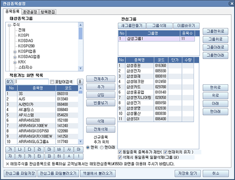Toggle 동일종목 중복추가 제한 checkbox

pyautogui.click(x=120, y=152)
